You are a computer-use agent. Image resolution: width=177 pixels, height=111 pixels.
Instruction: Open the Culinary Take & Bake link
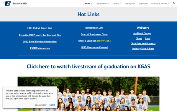pos(143,49)
